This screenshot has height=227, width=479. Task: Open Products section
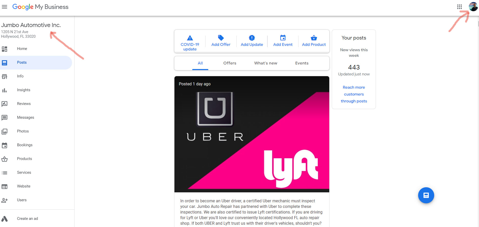[x=36, y=159]
